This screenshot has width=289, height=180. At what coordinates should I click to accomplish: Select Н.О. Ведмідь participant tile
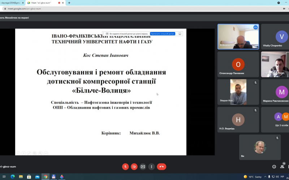coord(238,120)
